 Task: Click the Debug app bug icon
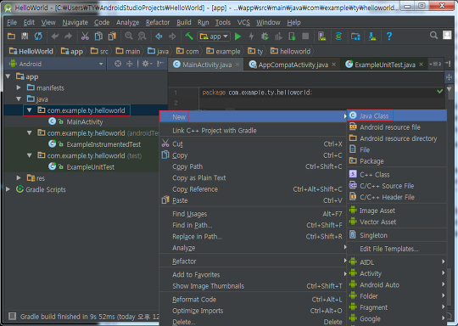265,37
